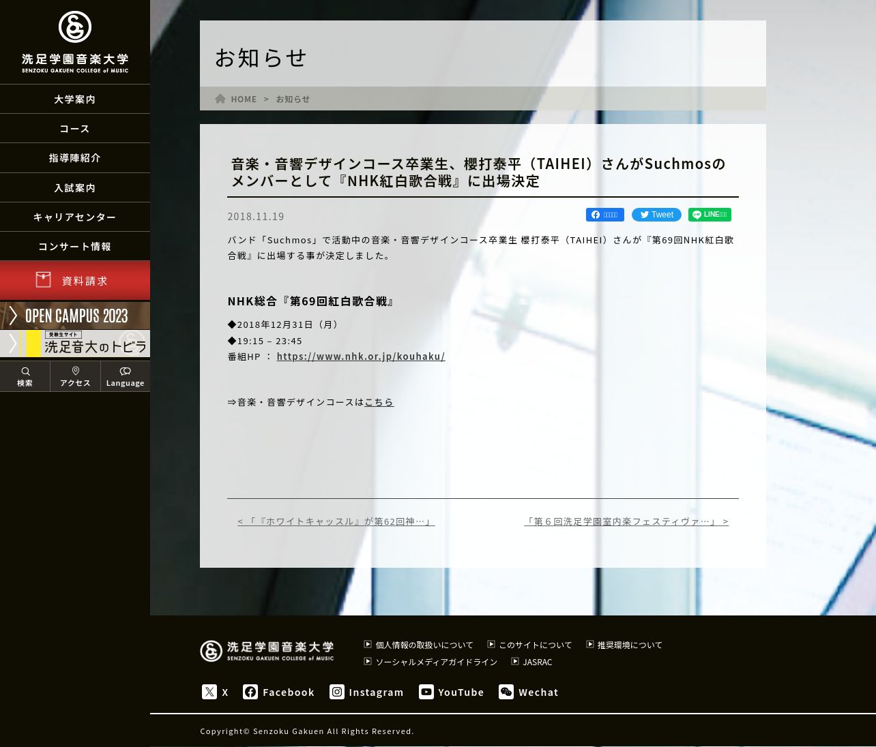Click the date 2018.11.19

click(256, 216)
